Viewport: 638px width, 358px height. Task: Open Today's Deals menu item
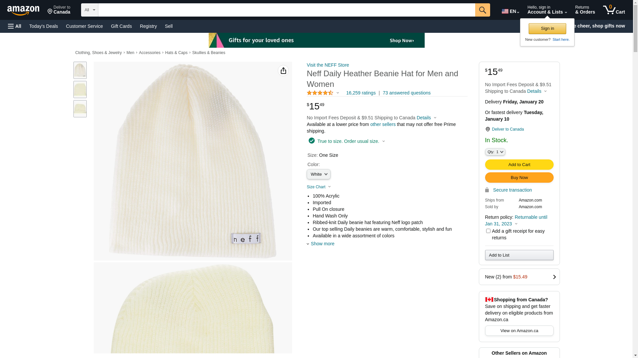pyautogui.click(x=44, y=26)
